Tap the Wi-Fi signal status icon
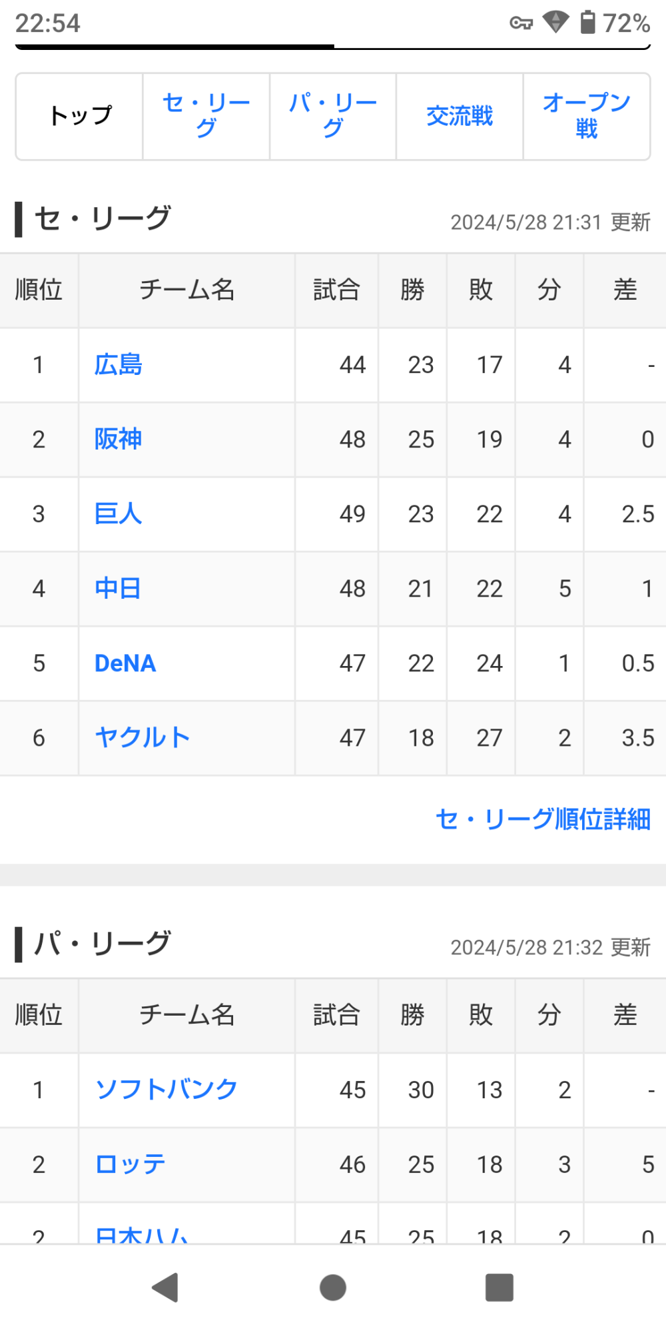Screen dimensions: 666x1332 (555, 23)
